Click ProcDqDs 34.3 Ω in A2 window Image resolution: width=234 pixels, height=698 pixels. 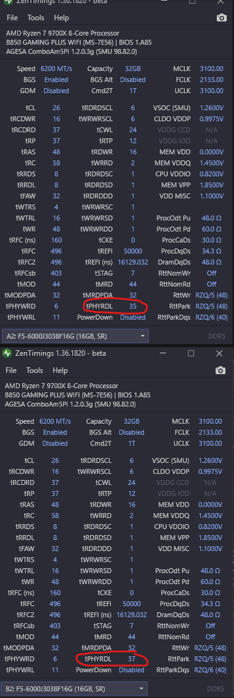[x=212, y=251]
